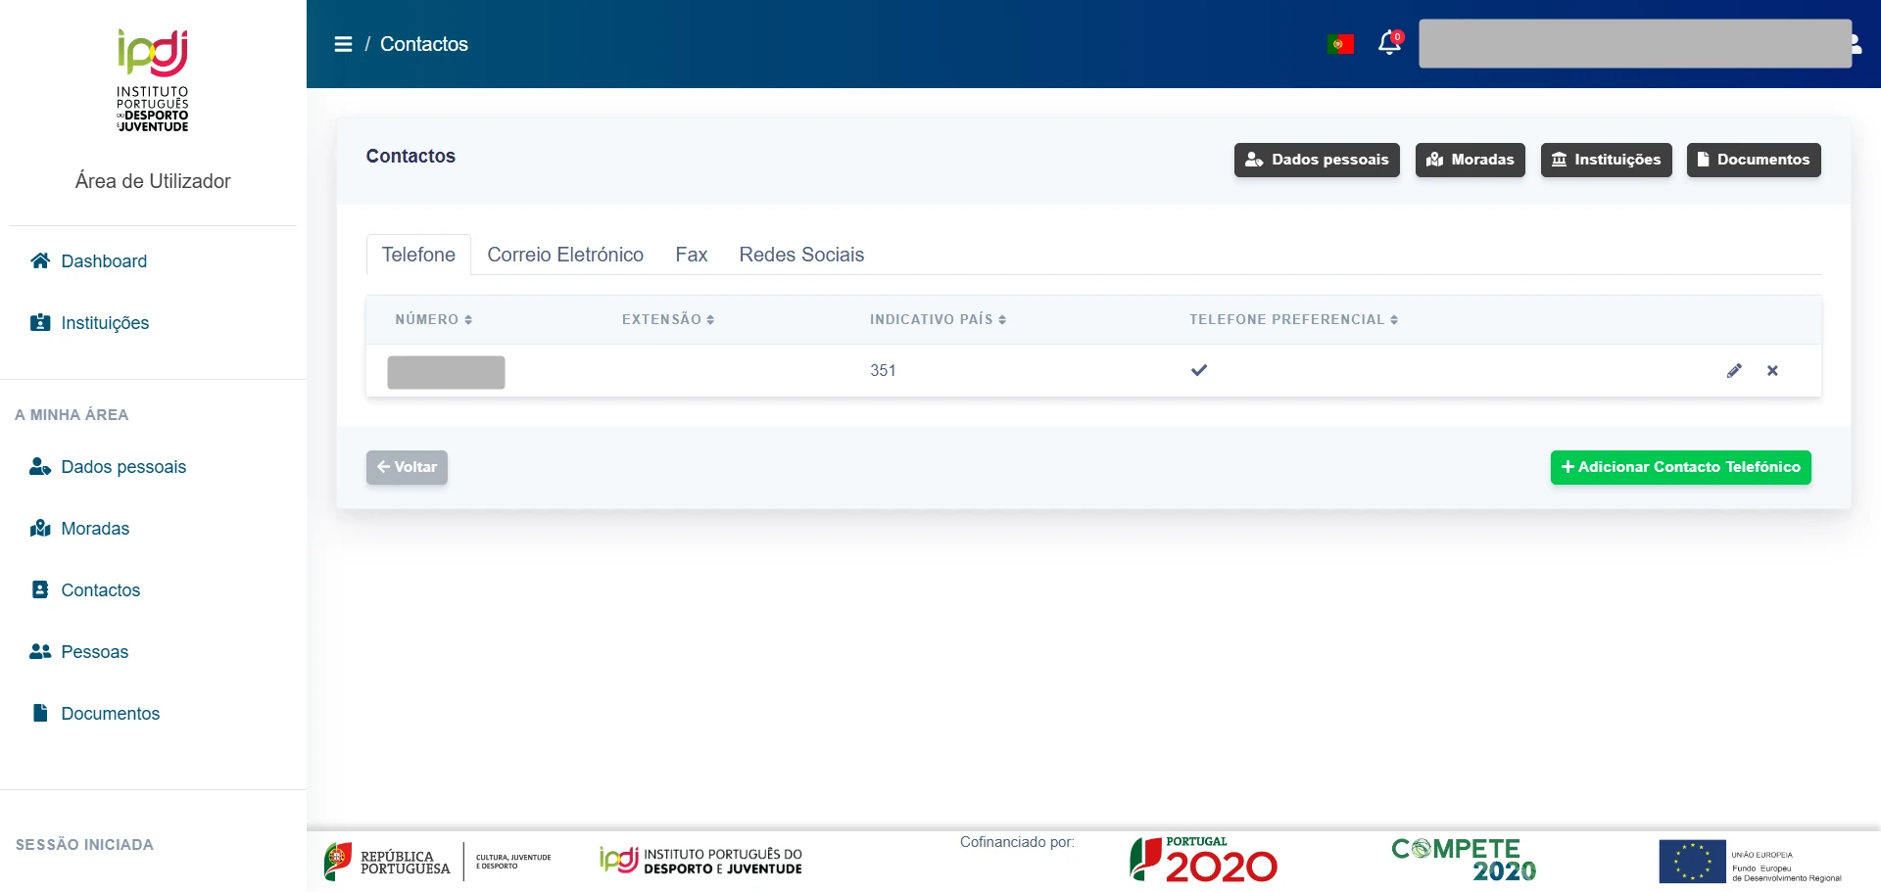Open Dados pessoais sidebar link

click(123, 467)
